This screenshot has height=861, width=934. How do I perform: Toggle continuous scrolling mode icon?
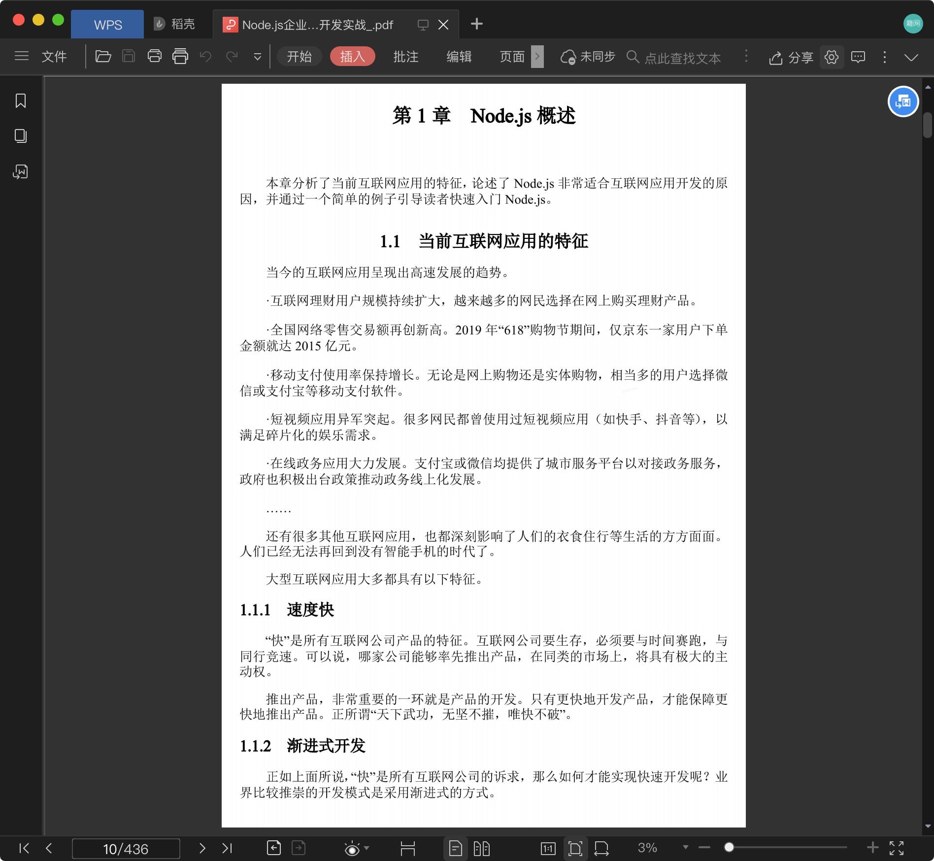pyautogui.click(x=407, y=848)
